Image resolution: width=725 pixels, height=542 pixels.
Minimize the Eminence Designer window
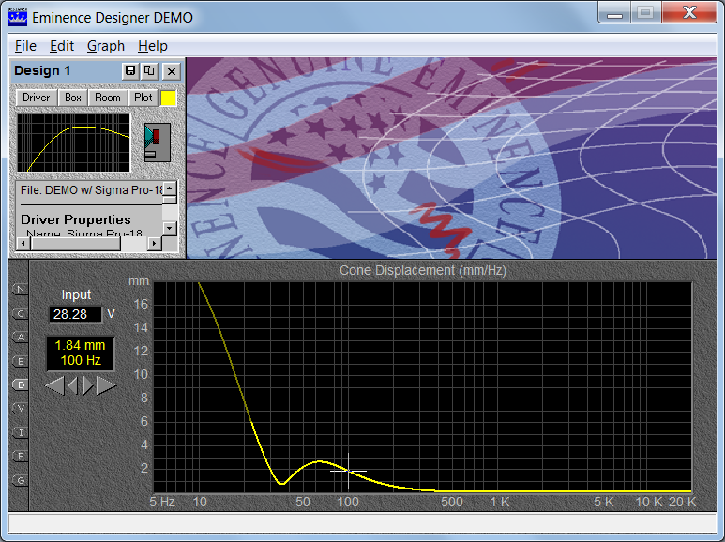pos(614,12)
